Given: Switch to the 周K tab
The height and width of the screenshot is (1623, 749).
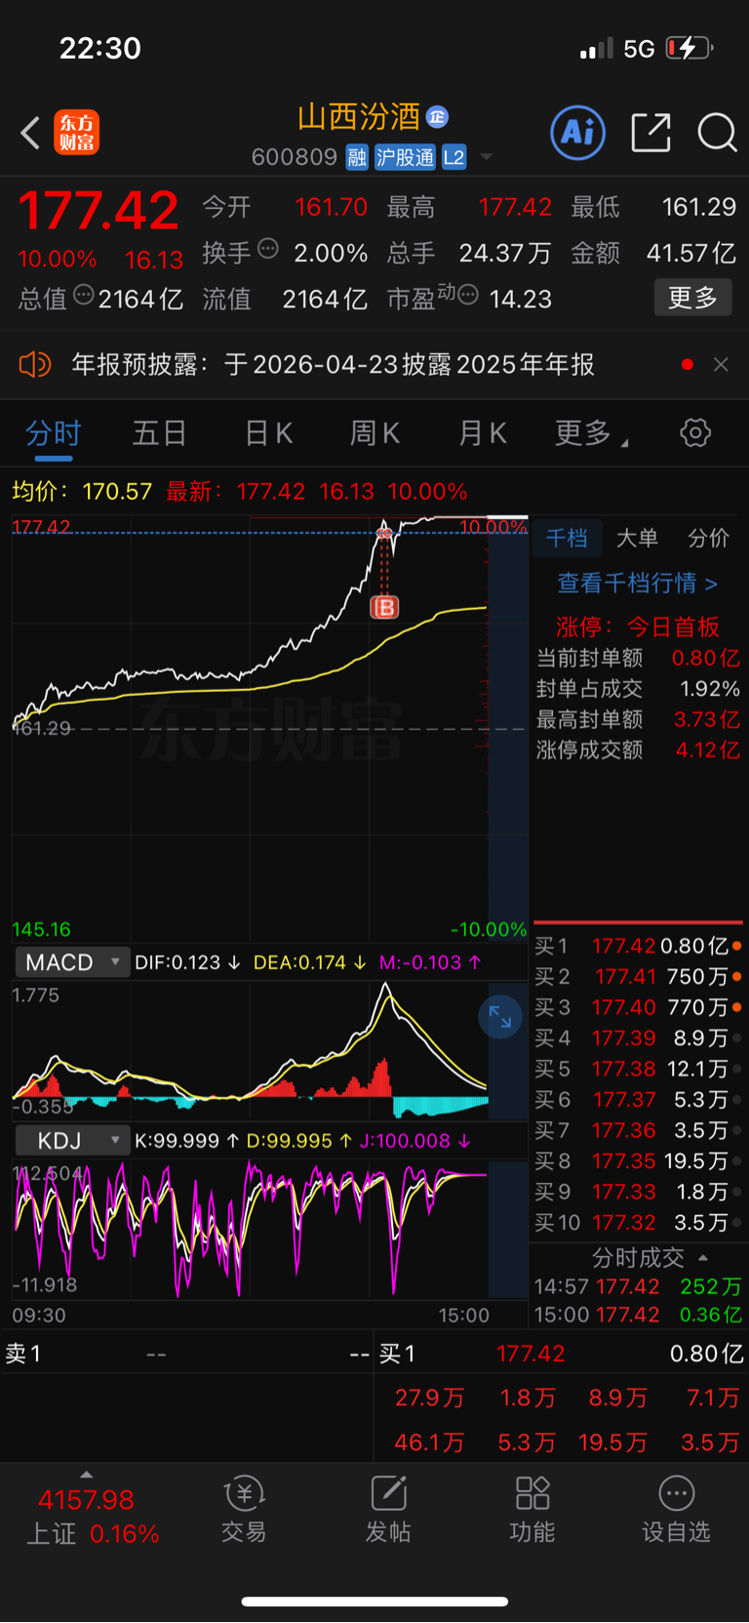Looking at the screenshot, I should tap(374, 432).
